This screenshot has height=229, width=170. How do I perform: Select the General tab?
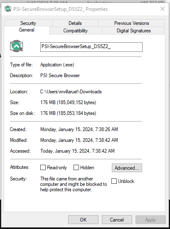click(27, 30)
